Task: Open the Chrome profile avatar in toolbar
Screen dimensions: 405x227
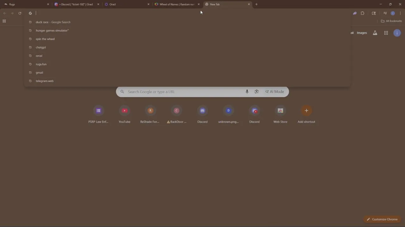Action: pos(393,13)
